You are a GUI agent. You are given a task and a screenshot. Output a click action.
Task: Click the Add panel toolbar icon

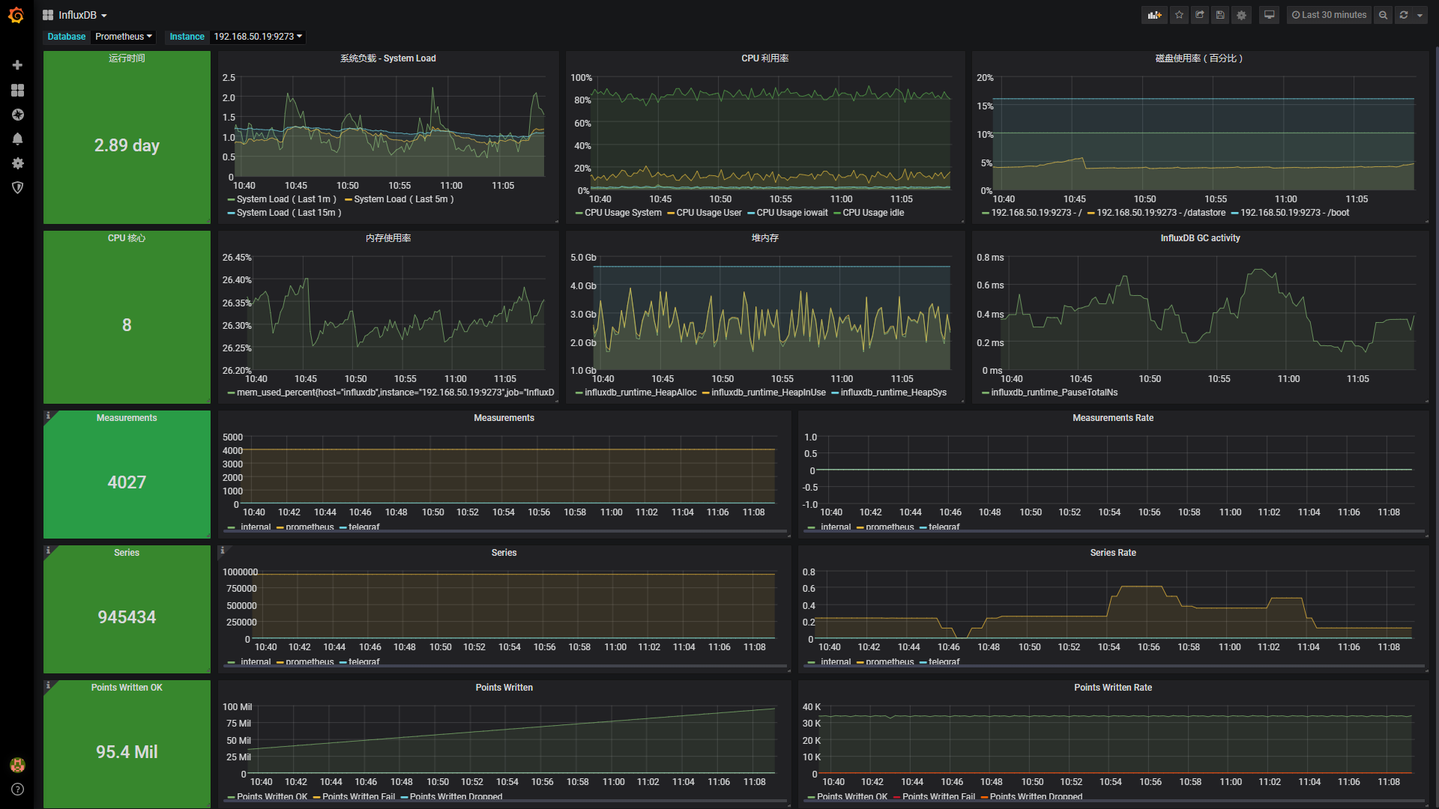1154,15
